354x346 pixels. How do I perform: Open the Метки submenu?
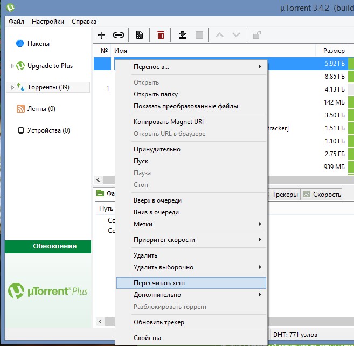191,224
